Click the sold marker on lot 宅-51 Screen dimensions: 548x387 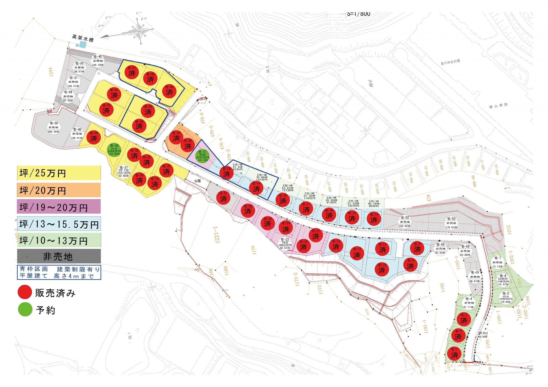223,197
